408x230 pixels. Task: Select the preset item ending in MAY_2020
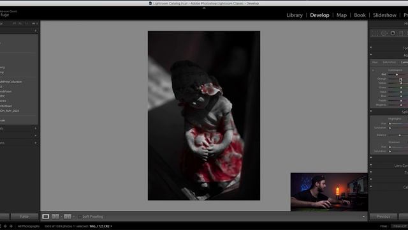tap(10, 111)
